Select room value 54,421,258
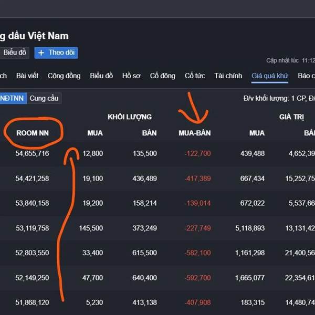The height and width of the screenshot is (315, 315). 32,178
